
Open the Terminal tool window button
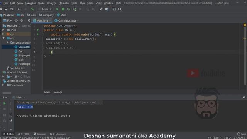[x=39, y=134]
